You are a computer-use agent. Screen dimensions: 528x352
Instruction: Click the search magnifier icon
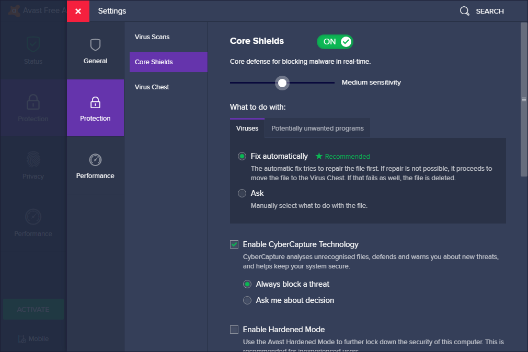(x=464, y=11)
